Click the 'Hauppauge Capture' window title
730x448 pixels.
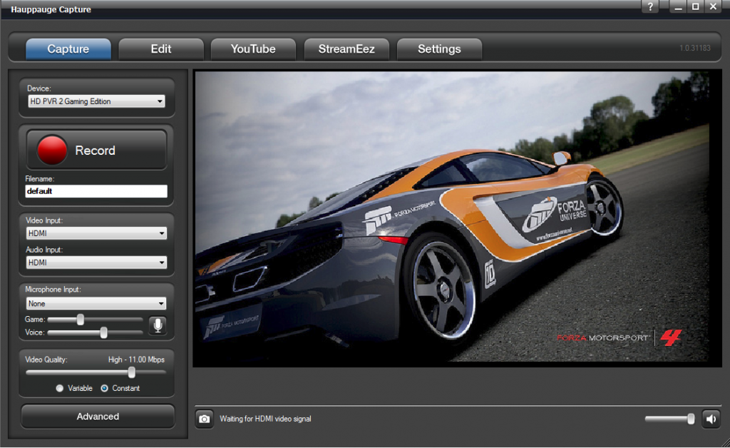coord(51,9)
